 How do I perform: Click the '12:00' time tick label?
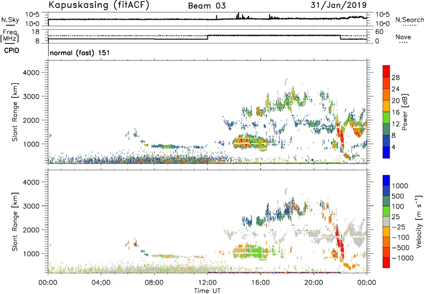pyautogui.click(x=207, y=283)
